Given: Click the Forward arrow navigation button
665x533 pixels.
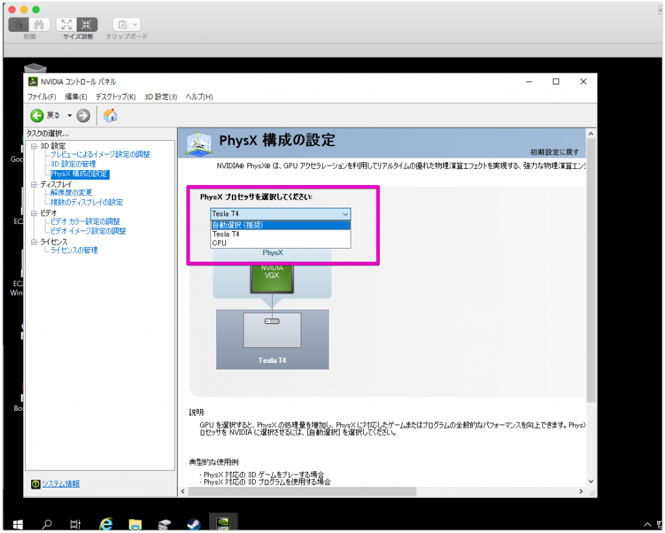Looking at the screenshot, I should pos(83,116).
